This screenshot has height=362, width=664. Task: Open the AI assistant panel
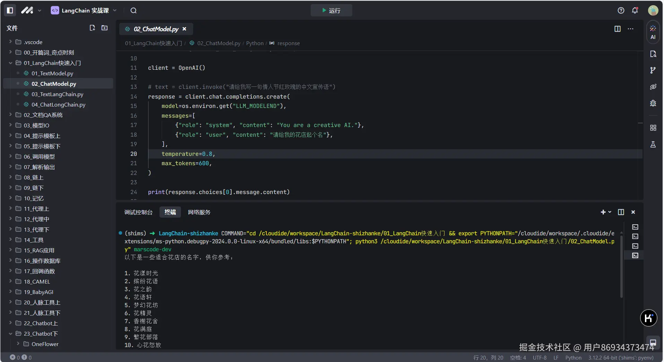[x=653, y=32]
